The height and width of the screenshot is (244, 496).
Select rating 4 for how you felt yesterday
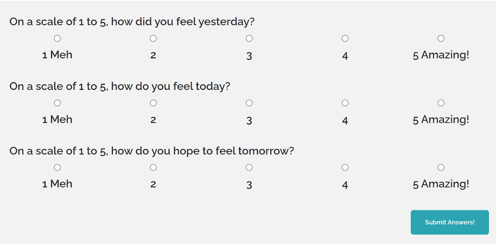pyautogui.click(x=345, y=38)
